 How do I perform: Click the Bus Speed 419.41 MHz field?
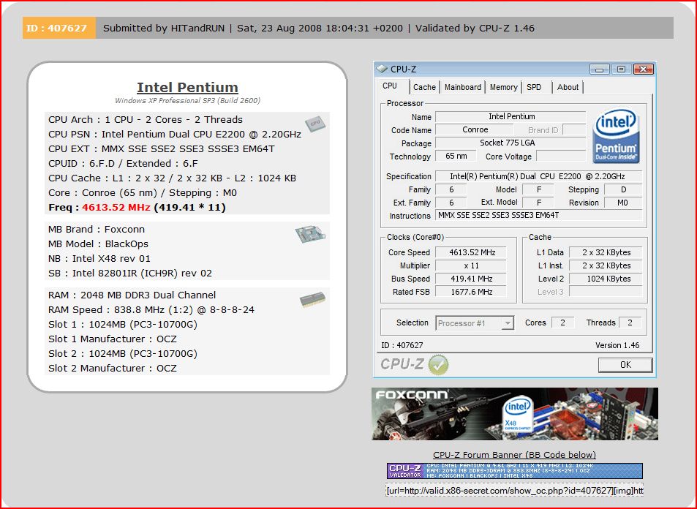coord(471,279)
